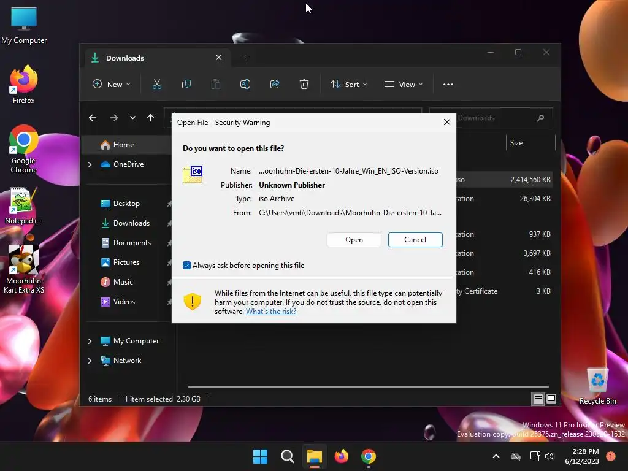Click Cancel in security warning dialog

click(x=415, y=240)
